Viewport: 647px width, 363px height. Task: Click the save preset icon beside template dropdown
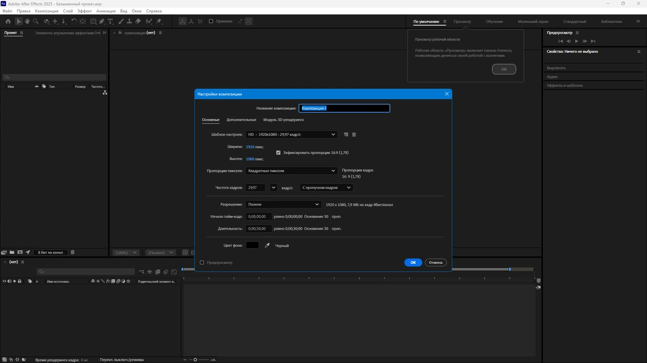click(346, 134)
